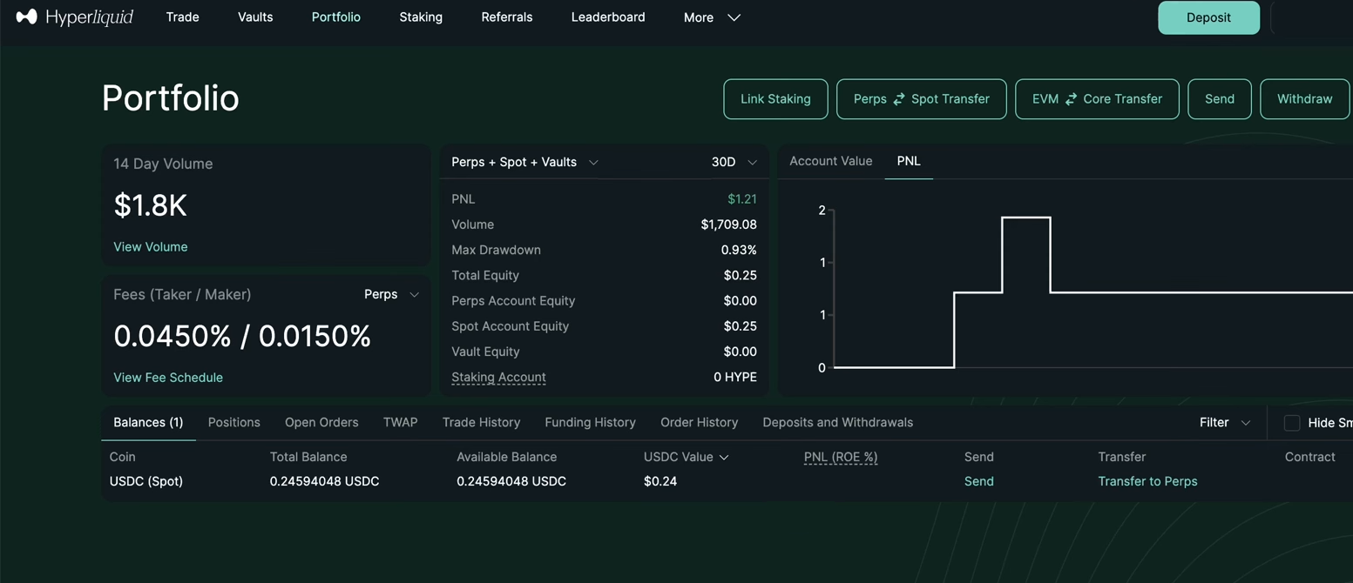The width and height of the screenshot is (1353, 583).
Task: Click the Withdraw button
Action: 1304,99
